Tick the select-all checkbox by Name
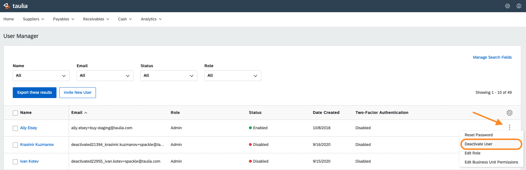This screenshot has height=170, width=526. point(15,113)
